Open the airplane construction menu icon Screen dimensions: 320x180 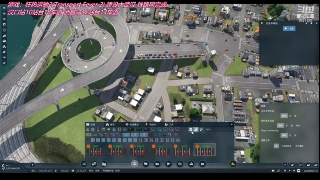tap(168, 164)
